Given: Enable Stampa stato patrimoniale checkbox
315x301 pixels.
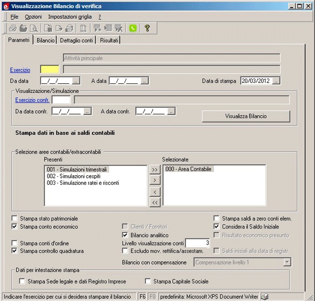Looking at the screenshot, I should point(15,218).
